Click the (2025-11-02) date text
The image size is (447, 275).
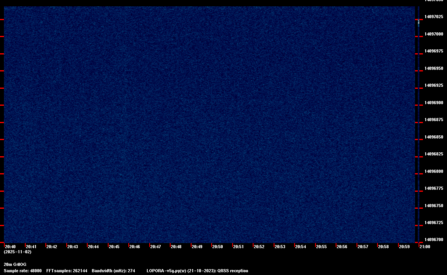(x=18, y=252)
